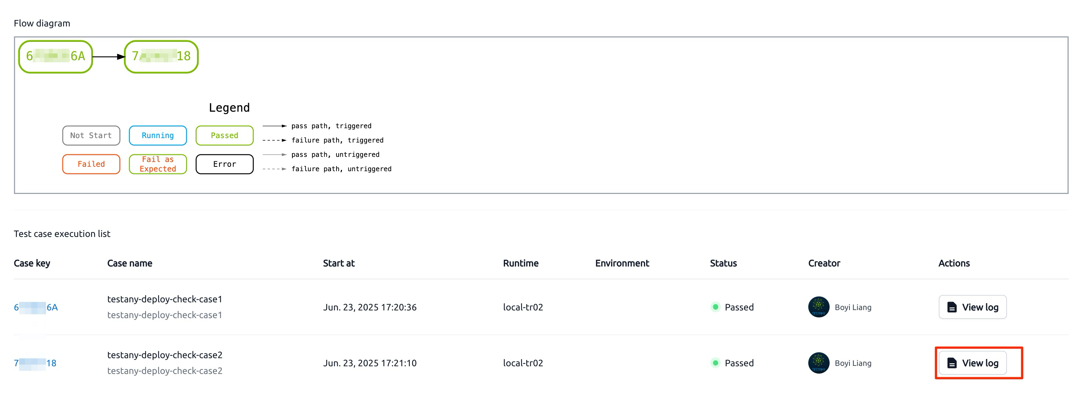The width and height of the screenshot is (1076, 396).
Task: Click runtime local-tr02 in case1 row
Action: tap(523, 307)
